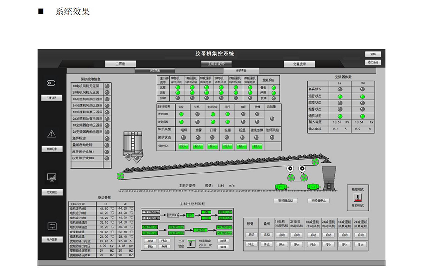Screen dimensions: 423x271
Task: Switch to the 北翼皮带 tab
Action: (x=299, y=64)
